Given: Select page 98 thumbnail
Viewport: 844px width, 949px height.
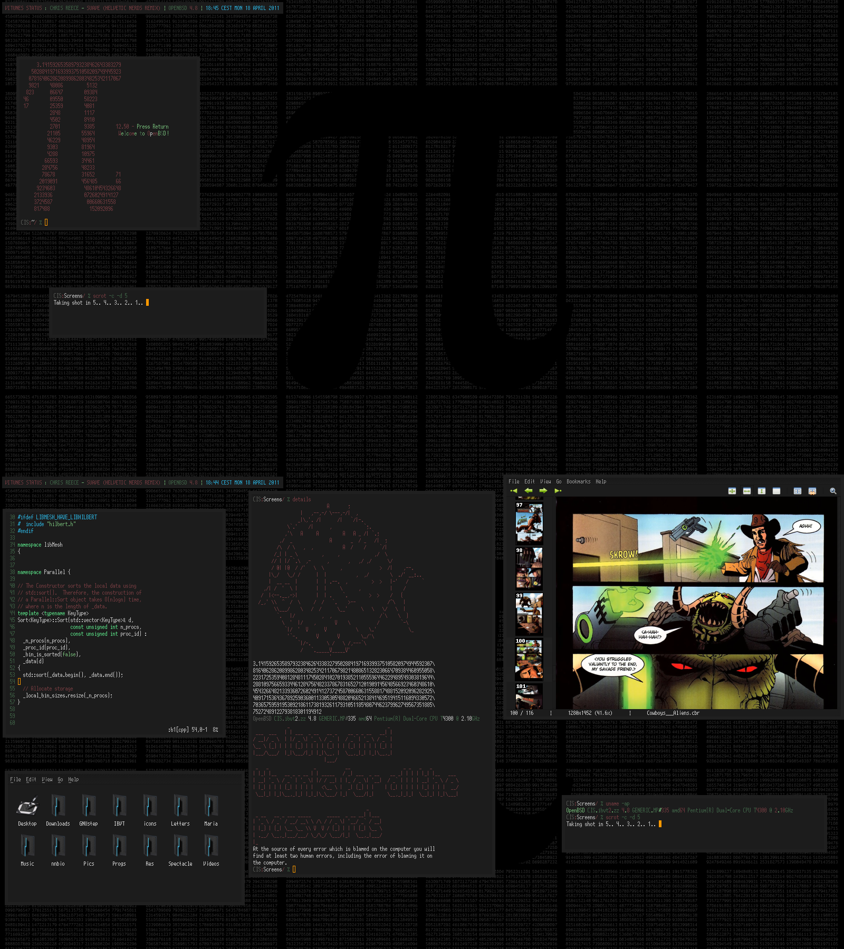Looking at the screenshot, I should [x=529, y=568].
